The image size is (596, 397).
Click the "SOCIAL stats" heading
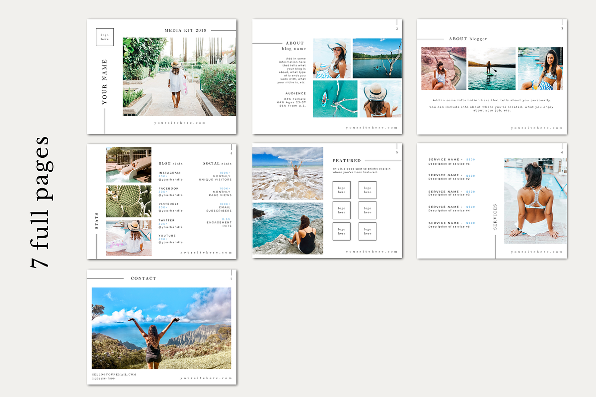(x=217, y=163)
